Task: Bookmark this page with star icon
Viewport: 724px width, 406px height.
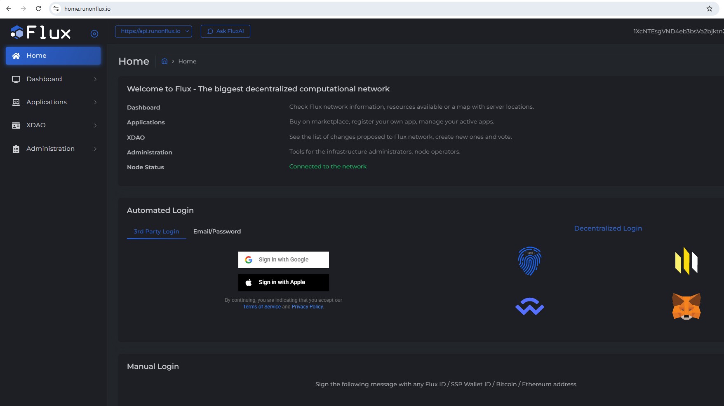Action: 709,9
